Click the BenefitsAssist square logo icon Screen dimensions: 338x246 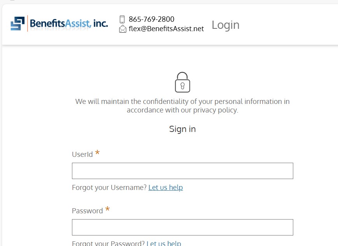[x=18, y=23]
